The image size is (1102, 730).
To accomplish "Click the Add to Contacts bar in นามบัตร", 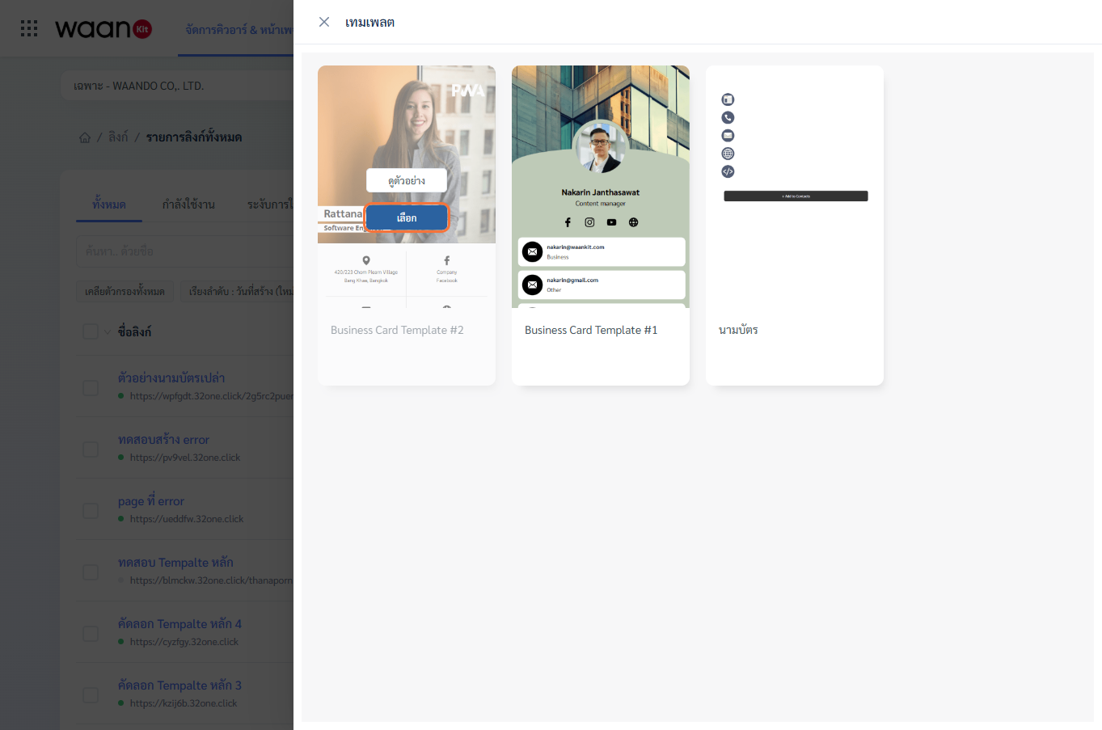I will [796, 196].
